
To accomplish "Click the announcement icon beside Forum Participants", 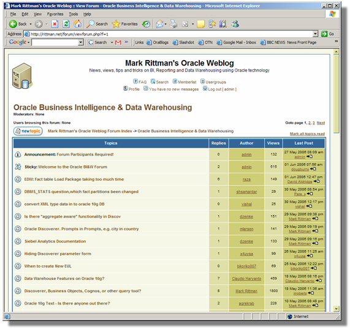I will coord(18,154).
